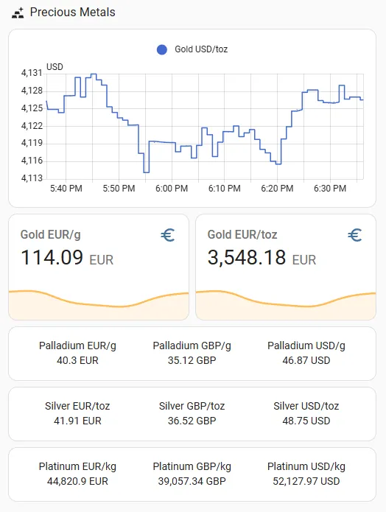Click the 5:50 PM axis label
The image size is (386, 512).
119,189
